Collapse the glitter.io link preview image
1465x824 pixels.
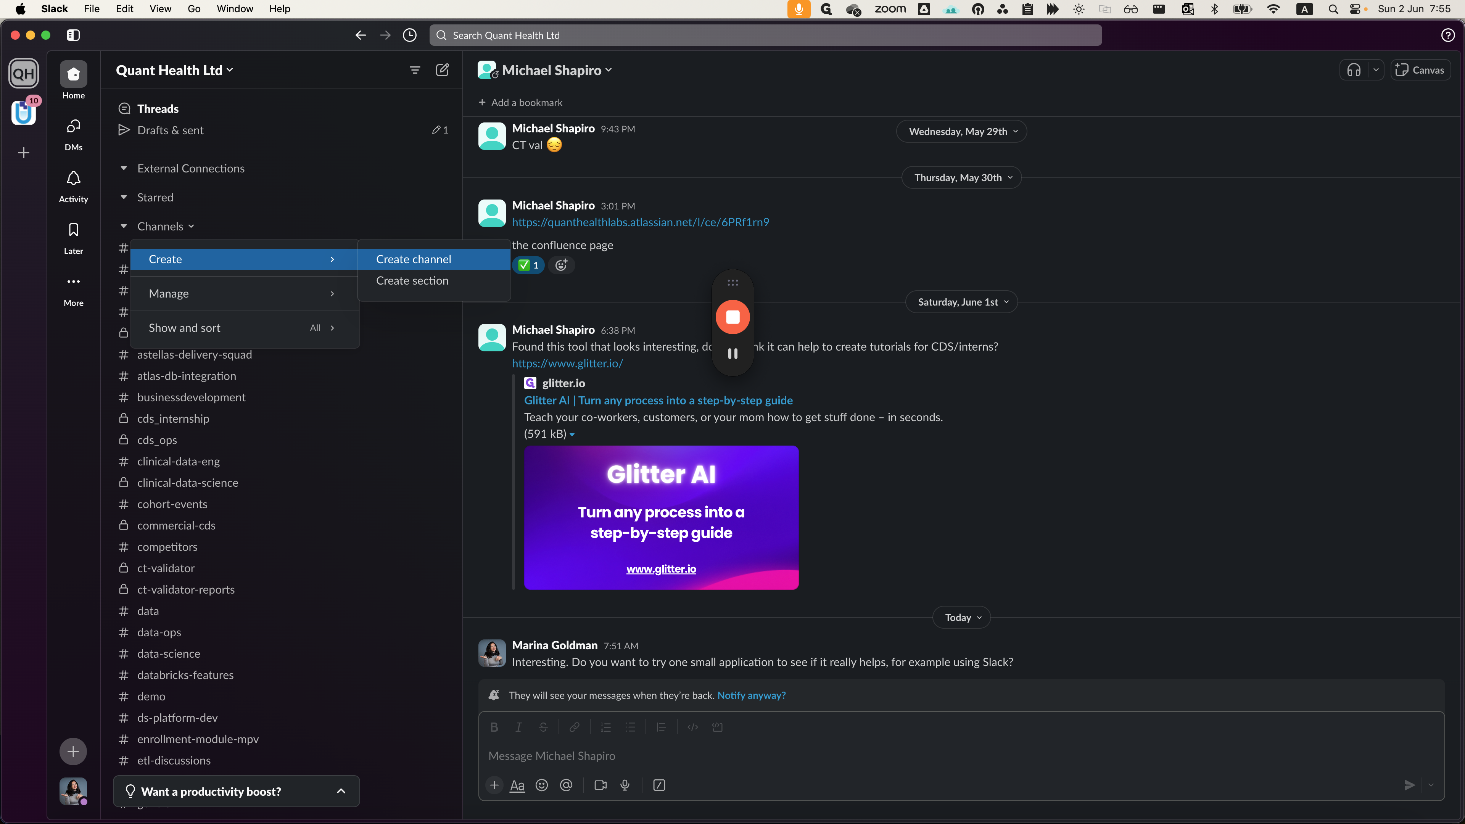(x=572, y=435)
